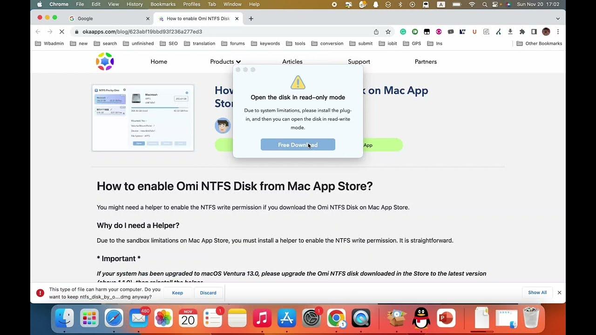Open the Other Bookmarks folder
Viewport: 596px width, 335px height.
pyautogui.click(x=539, y=43)
